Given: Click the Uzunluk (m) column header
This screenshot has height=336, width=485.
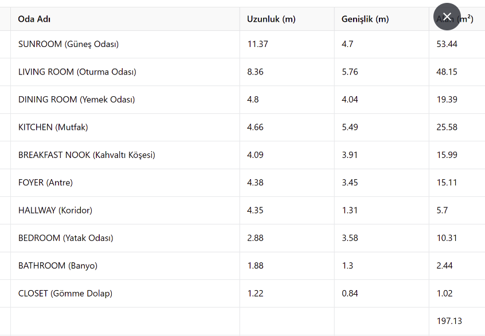Looking at the screenshot, I should (x=271, y=19).
